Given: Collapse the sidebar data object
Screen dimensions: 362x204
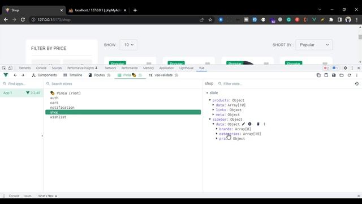Looking at the screenshot, I should 213,124.
